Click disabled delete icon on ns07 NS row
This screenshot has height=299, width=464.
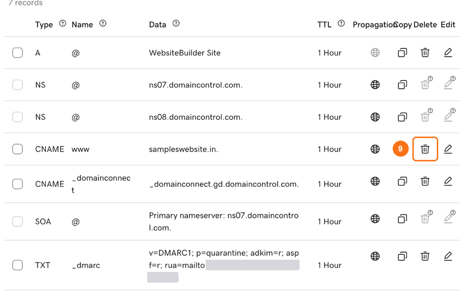coord(425,85)
